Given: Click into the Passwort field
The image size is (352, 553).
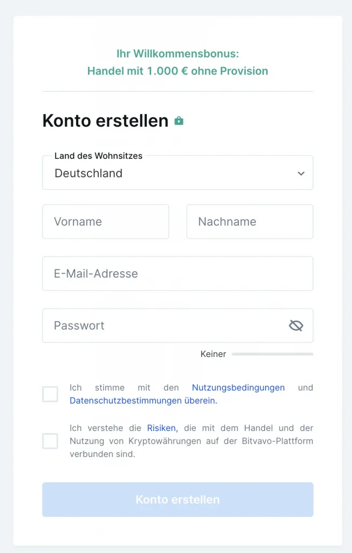Looking at the screenshot, I should pos(162,326).
